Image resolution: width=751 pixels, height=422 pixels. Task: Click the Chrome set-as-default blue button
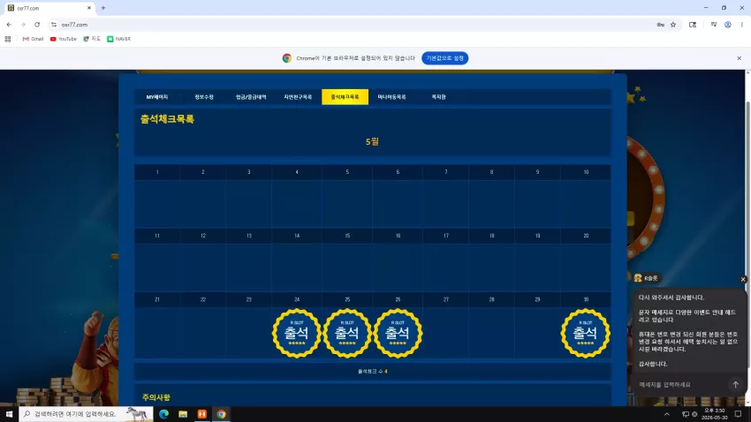tap(445, 58)
